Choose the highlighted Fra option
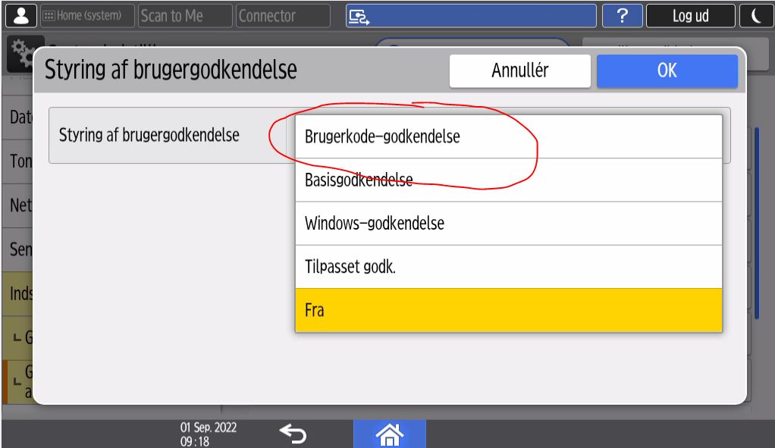This screenshot has height=448, width=775. (x=508, y=310)
